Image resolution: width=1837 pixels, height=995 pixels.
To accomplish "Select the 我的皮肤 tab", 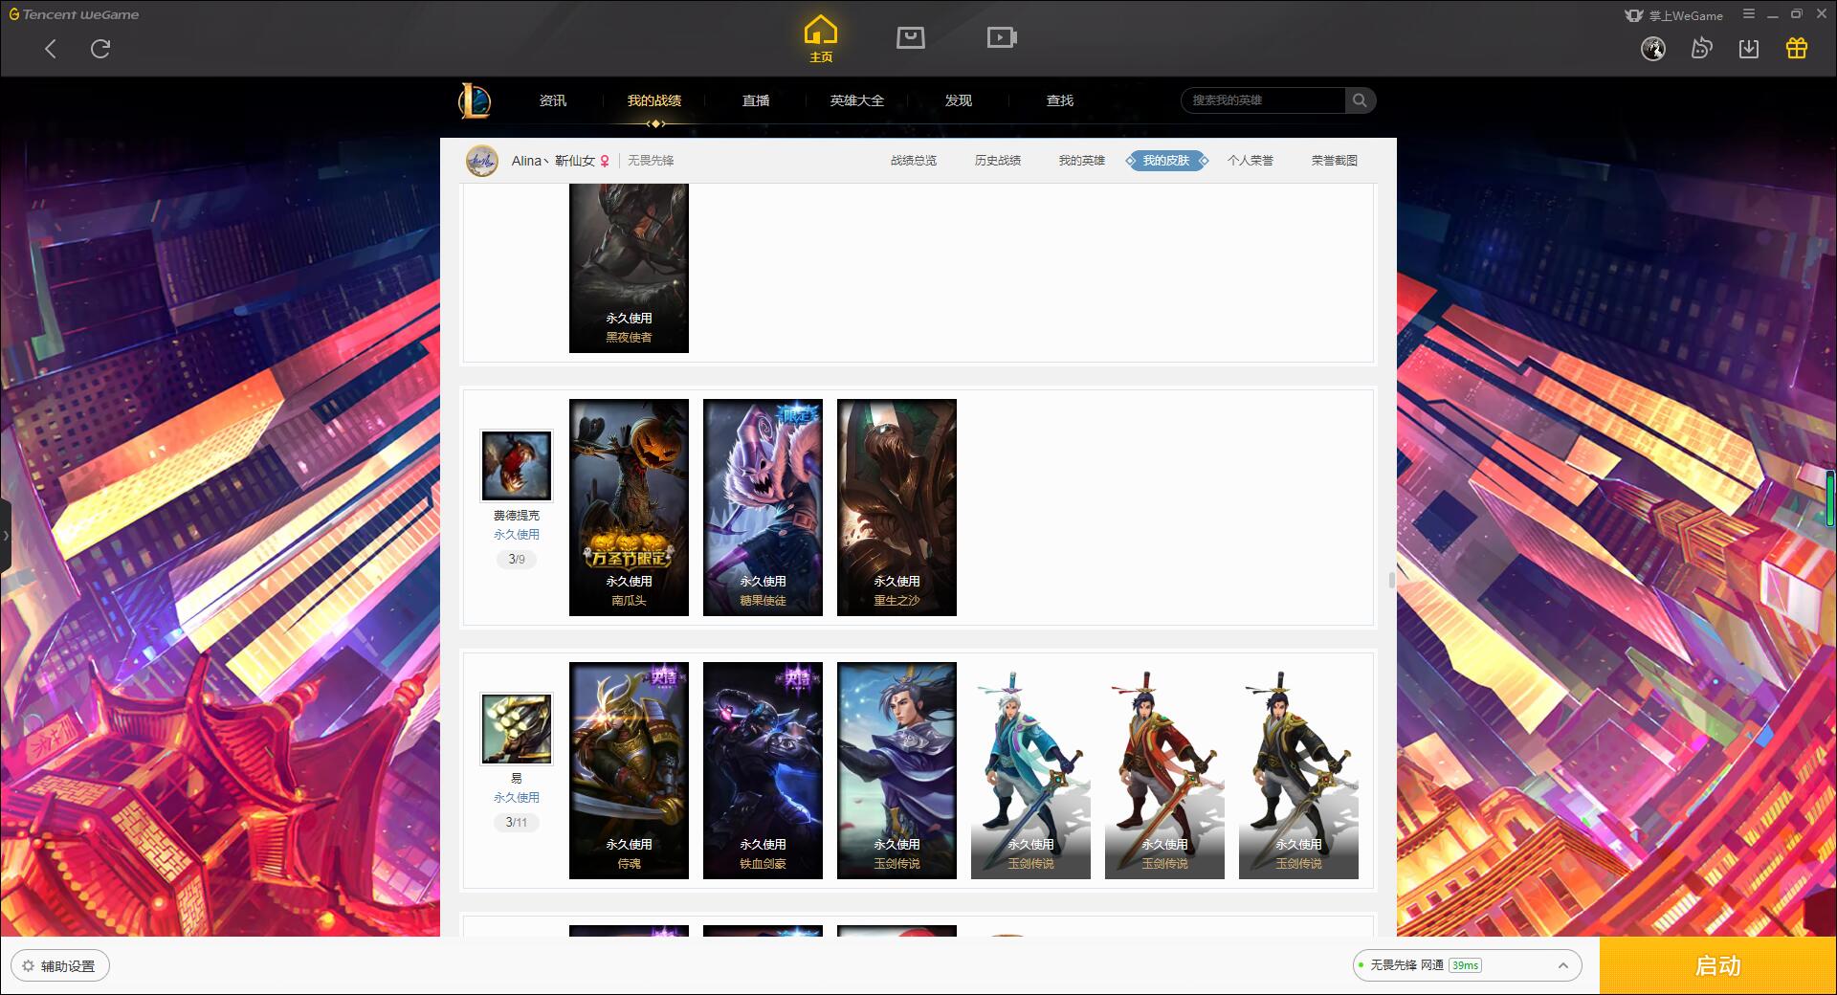I will click(x=1166, y=161).
